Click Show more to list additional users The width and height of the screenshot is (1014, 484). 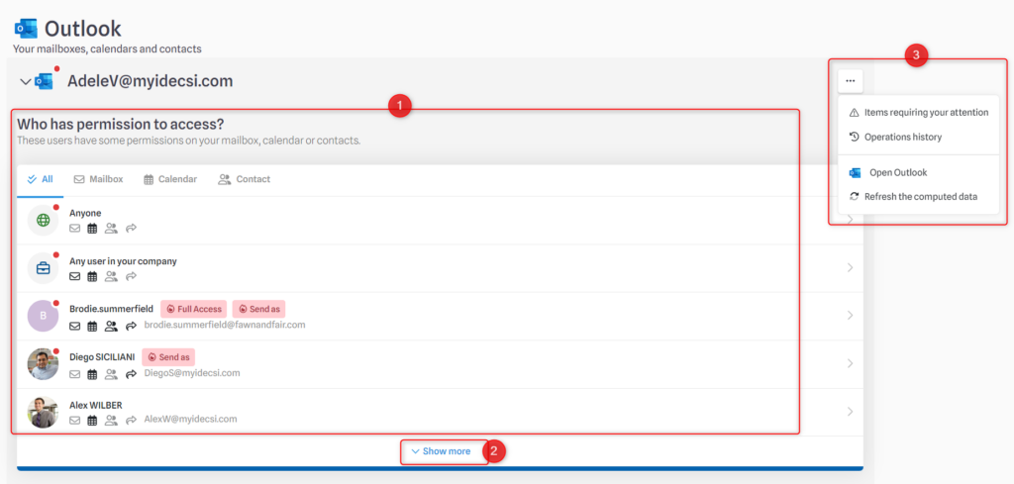(x=441, y=451)
